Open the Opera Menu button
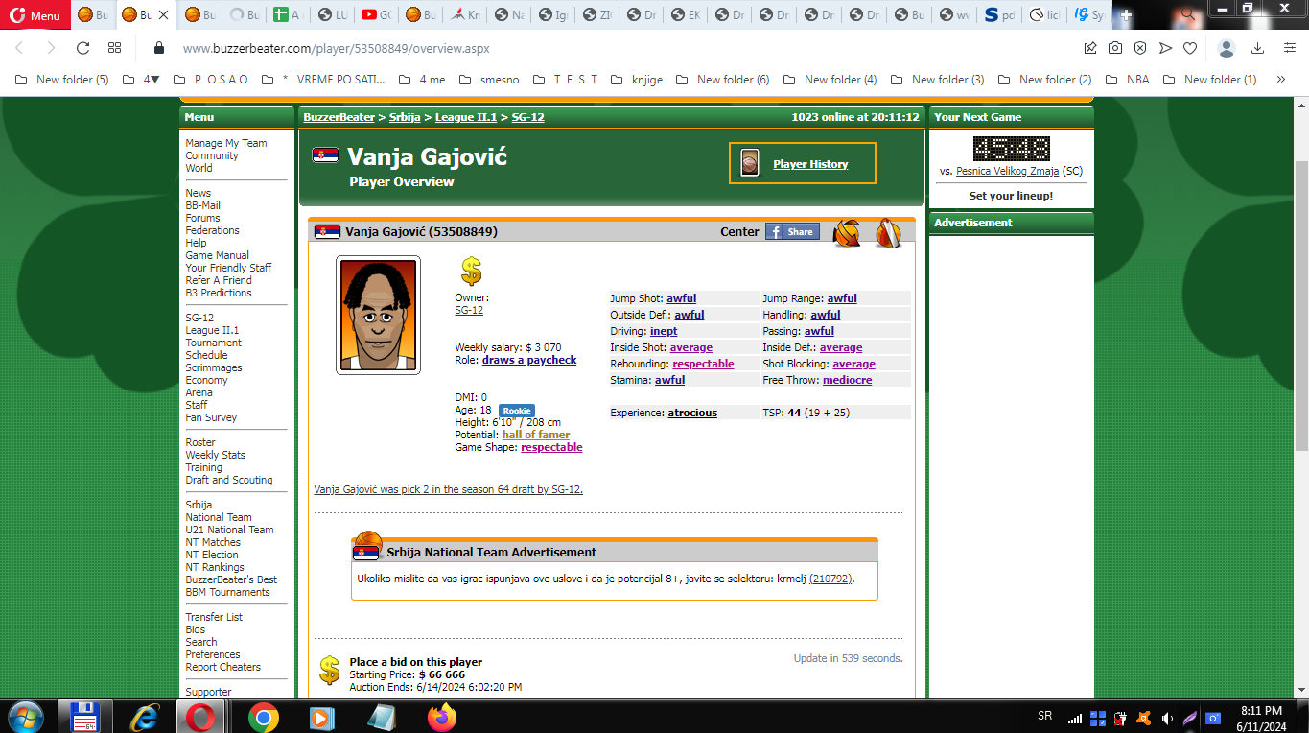 (x=35, y=14)
